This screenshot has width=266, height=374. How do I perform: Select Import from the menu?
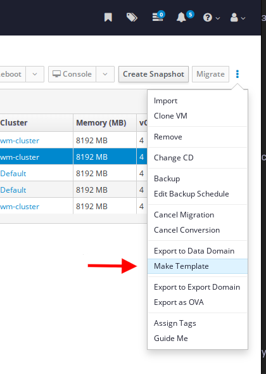(198, 101)
